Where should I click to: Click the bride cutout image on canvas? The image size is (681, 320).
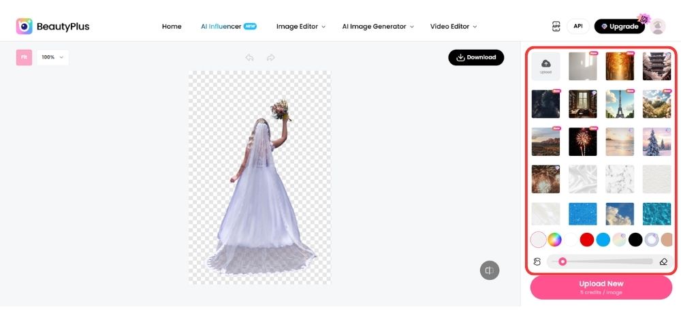pyautogui.click(x=261, y=187)
